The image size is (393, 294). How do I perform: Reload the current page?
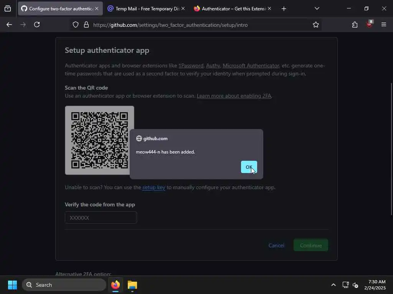click(x=37, y=25)
